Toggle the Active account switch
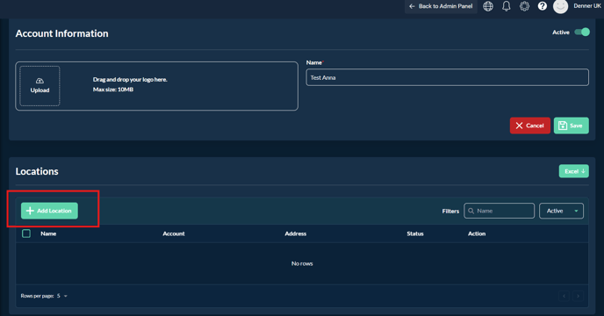The height and width of the screenshot is (316, 604). pos(582,32)
